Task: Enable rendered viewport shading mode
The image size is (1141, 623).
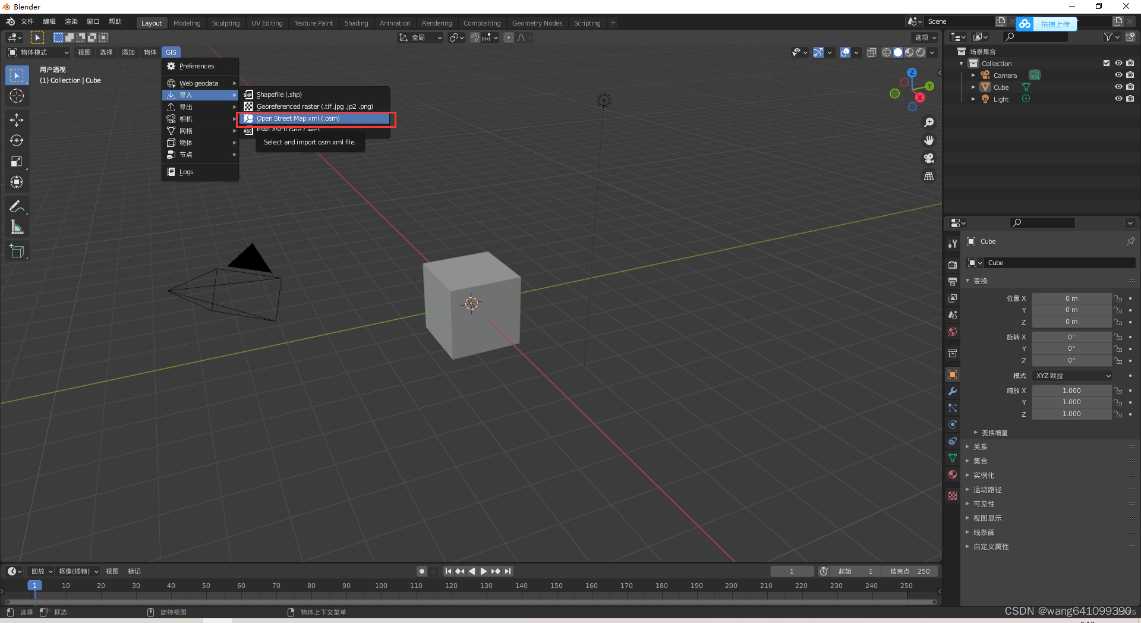Action: point(921,52)
